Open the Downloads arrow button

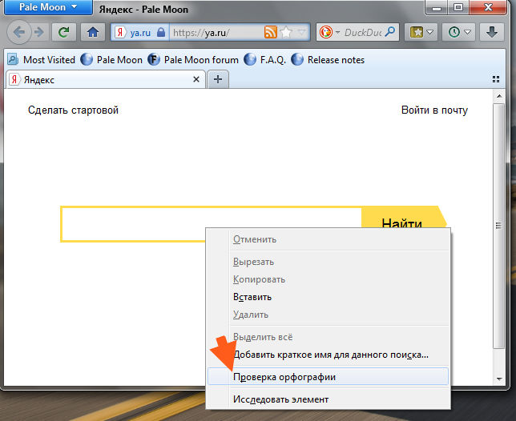click(x=492, y=32)
